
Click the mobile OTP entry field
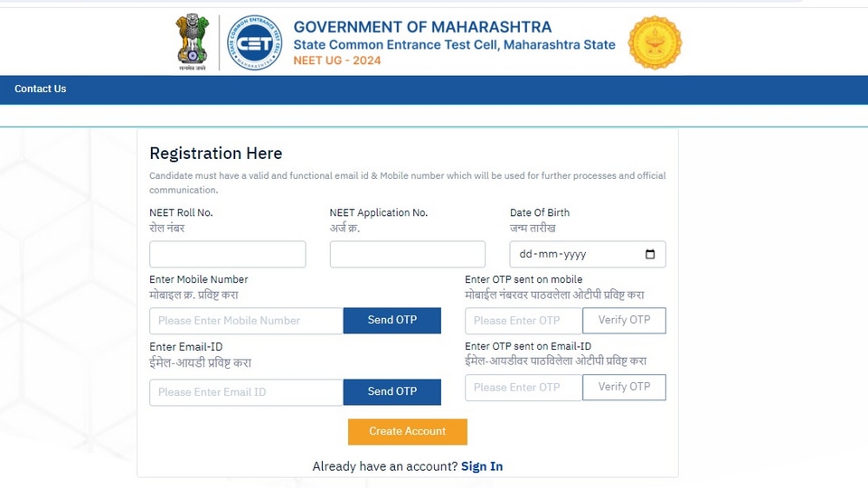524,320
